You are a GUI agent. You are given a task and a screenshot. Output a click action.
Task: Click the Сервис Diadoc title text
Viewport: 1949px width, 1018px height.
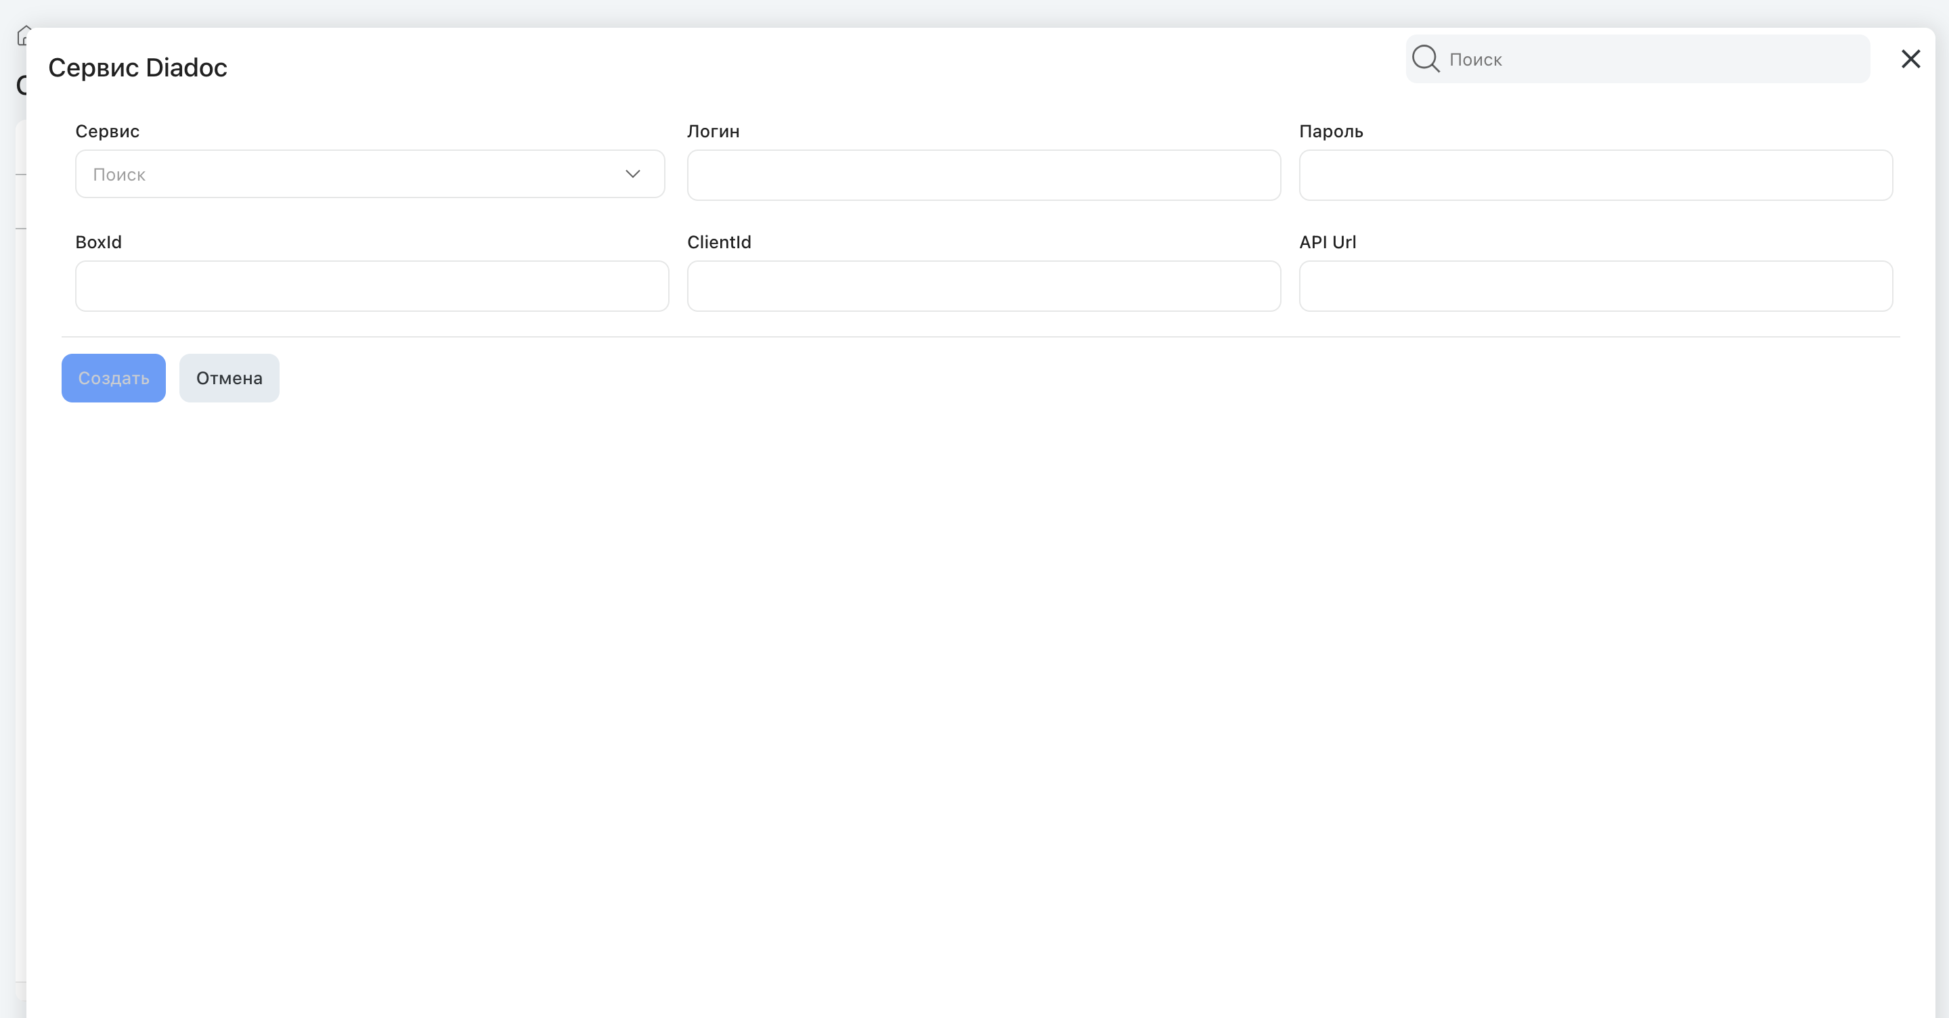coord(137,68)
